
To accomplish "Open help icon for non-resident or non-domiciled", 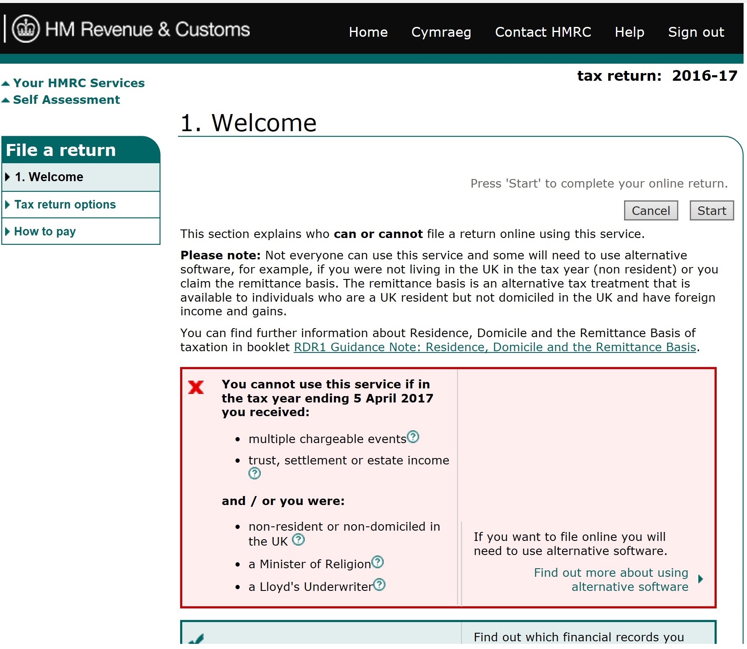I will 298,540.
